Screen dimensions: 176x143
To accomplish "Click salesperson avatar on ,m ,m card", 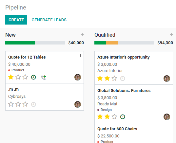I will point(78,104).
